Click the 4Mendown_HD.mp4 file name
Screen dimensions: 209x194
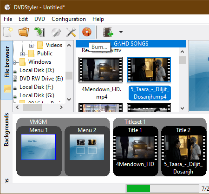(x=101, y=93)
